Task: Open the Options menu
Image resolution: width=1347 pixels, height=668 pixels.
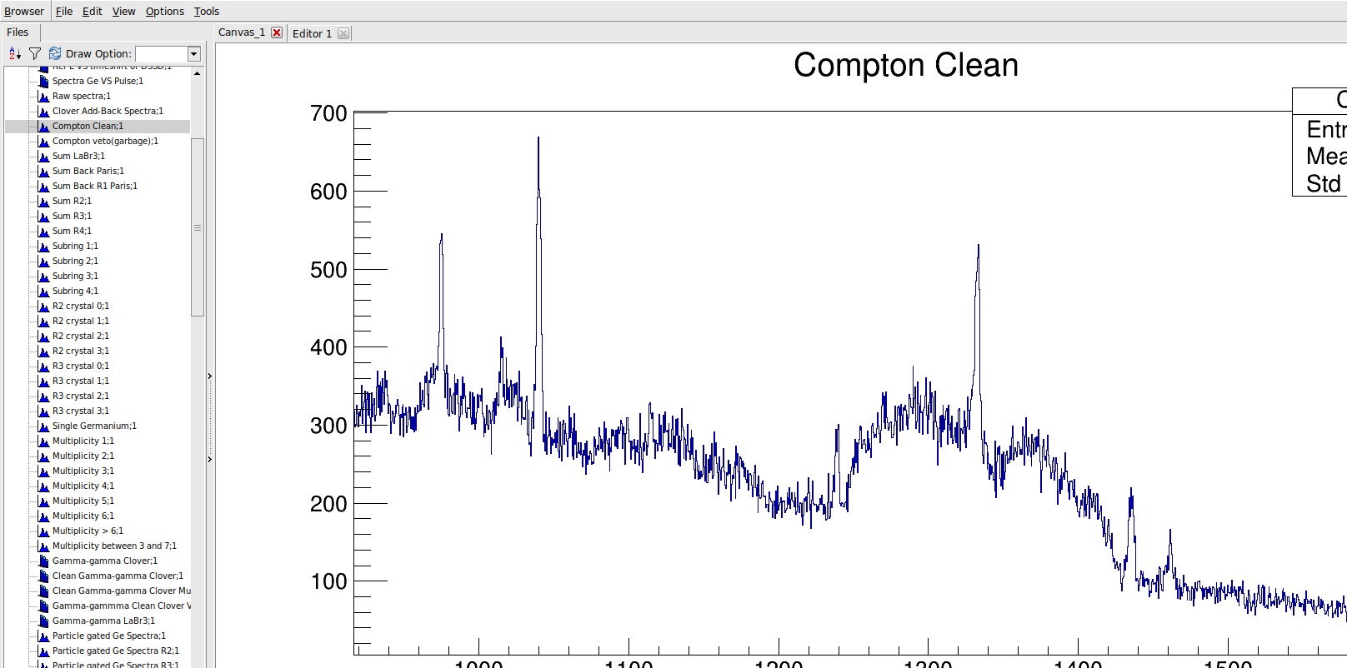Action: 164,11
